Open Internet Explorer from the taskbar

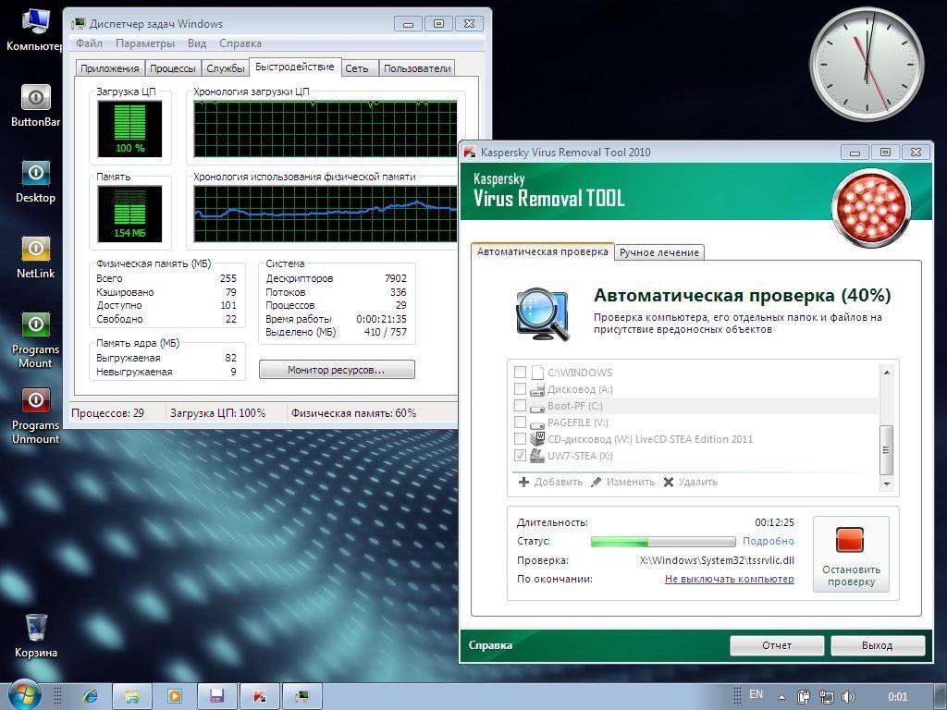pyautogui.click(x=91, y=696)
